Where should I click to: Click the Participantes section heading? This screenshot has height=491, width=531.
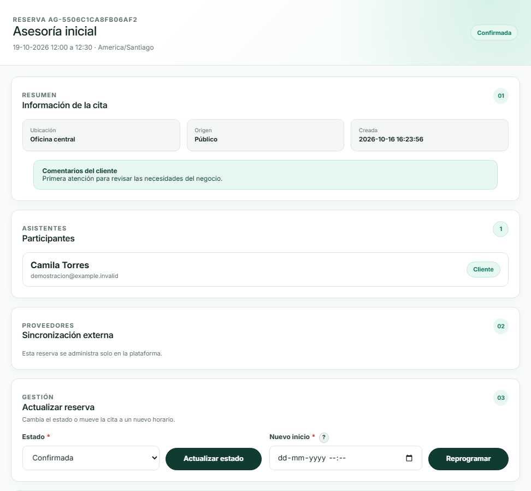click(49, 238)
